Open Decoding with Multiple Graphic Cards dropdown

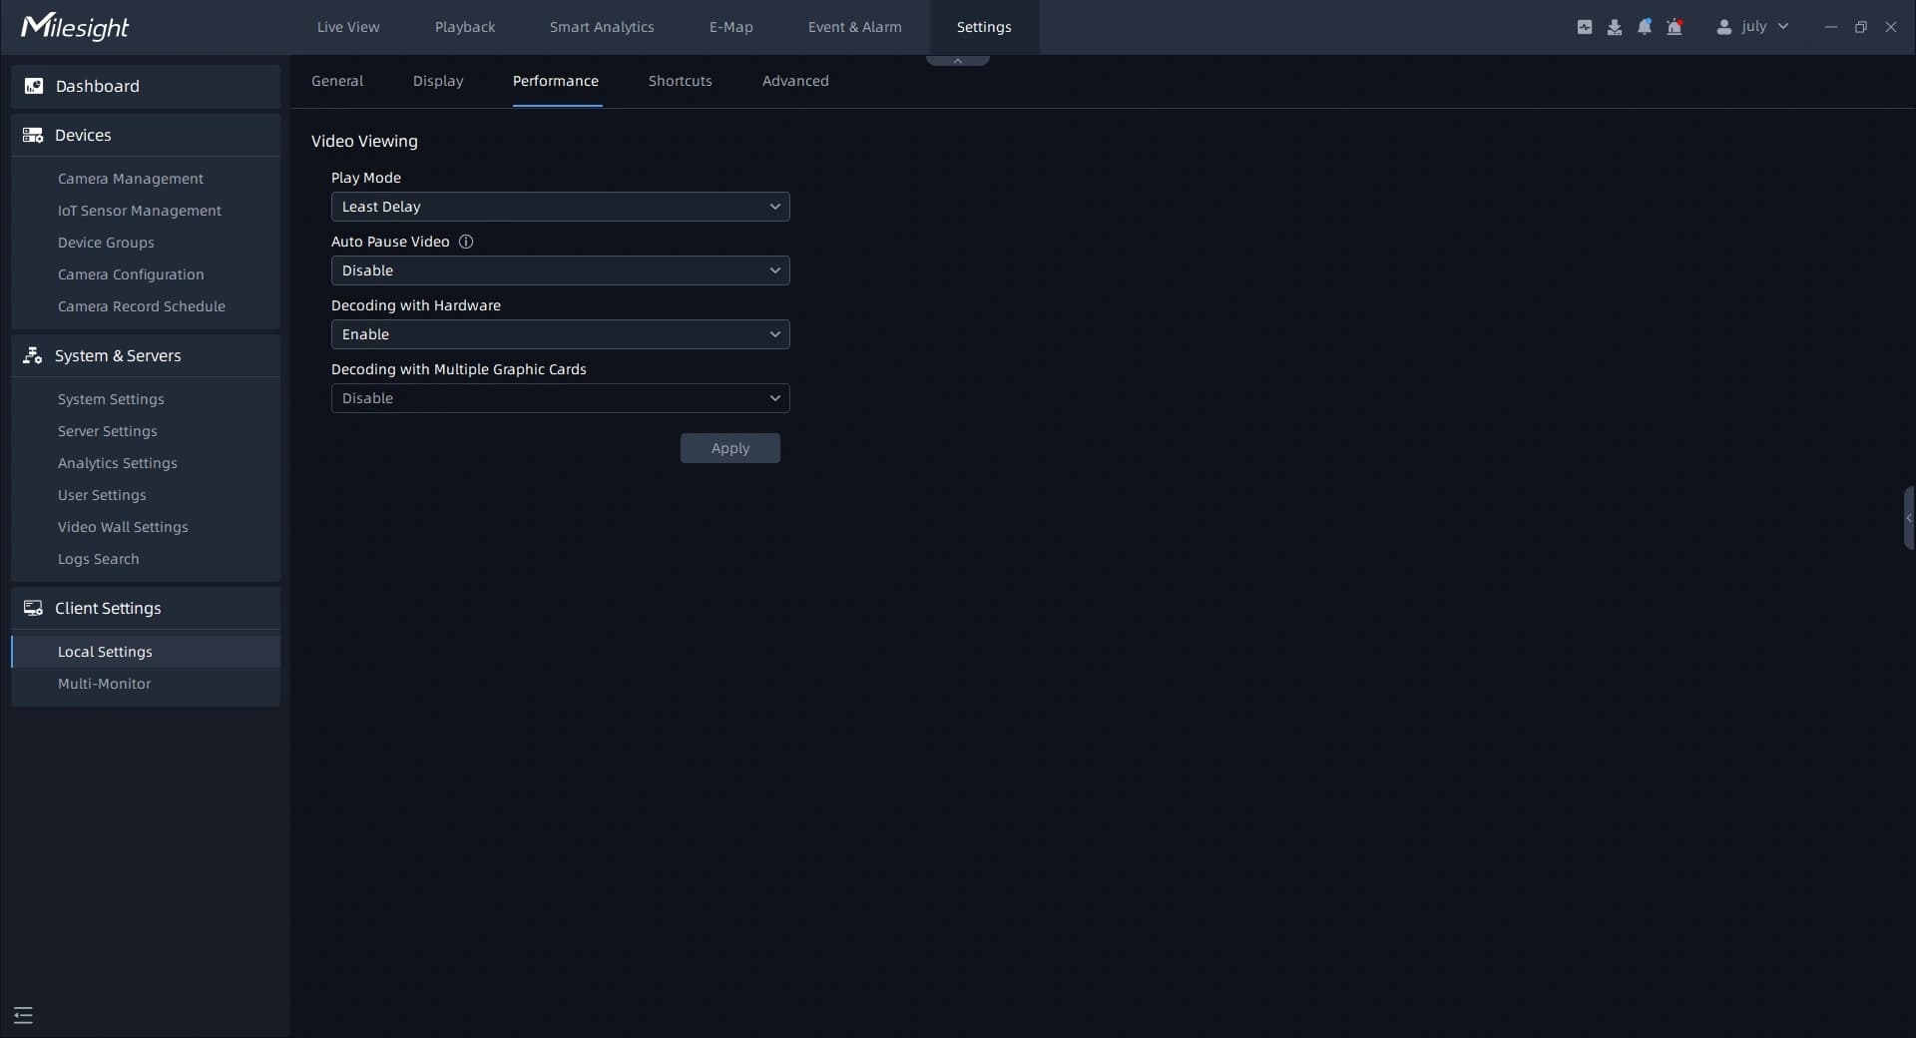tap(561, 398)
